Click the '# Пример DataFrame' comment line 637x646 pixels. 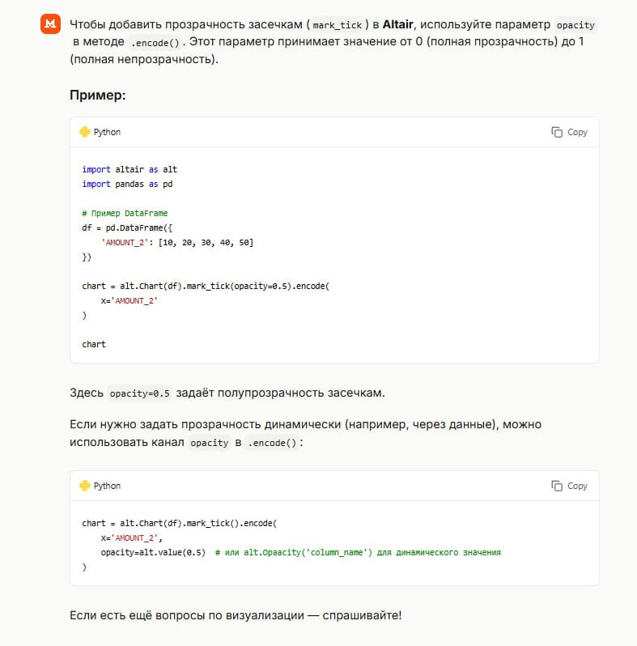(x=125, y=213)
